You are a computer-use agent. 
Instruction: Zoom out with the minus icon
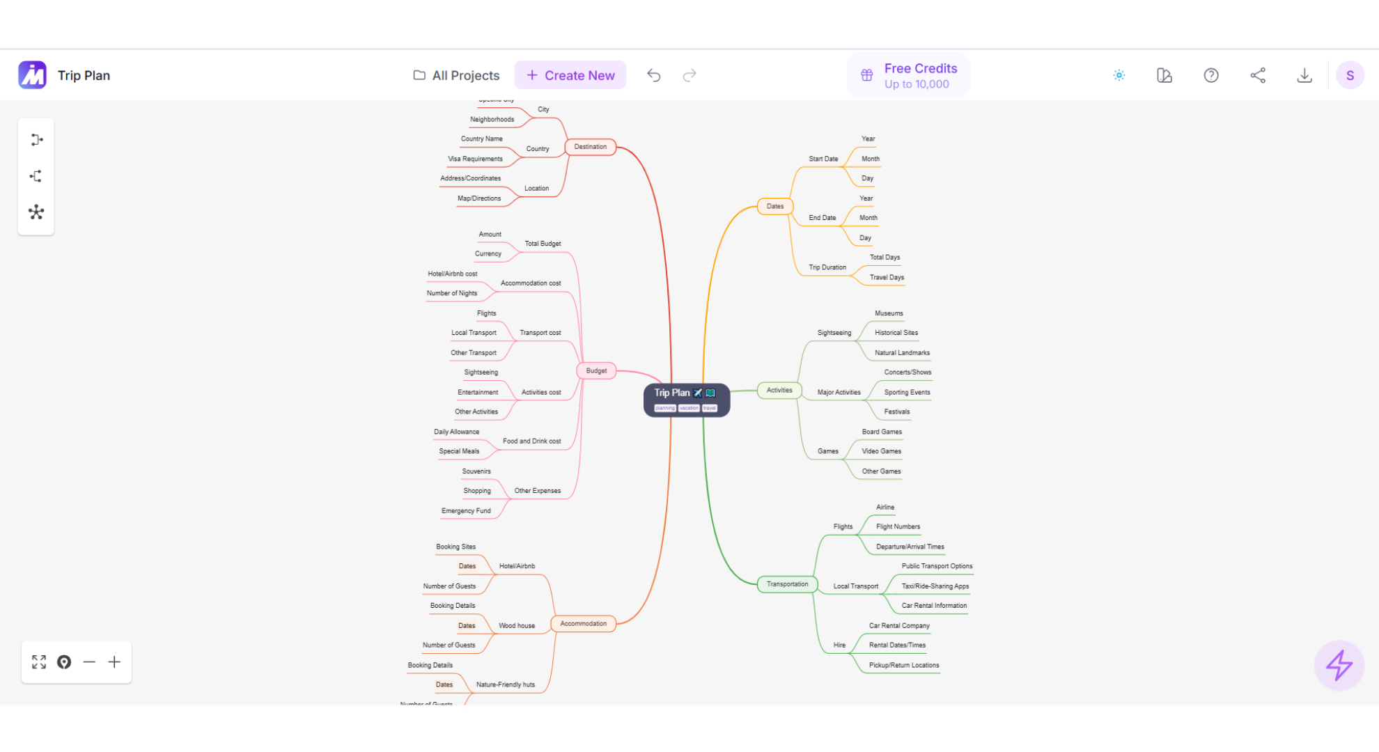[89, 662]
